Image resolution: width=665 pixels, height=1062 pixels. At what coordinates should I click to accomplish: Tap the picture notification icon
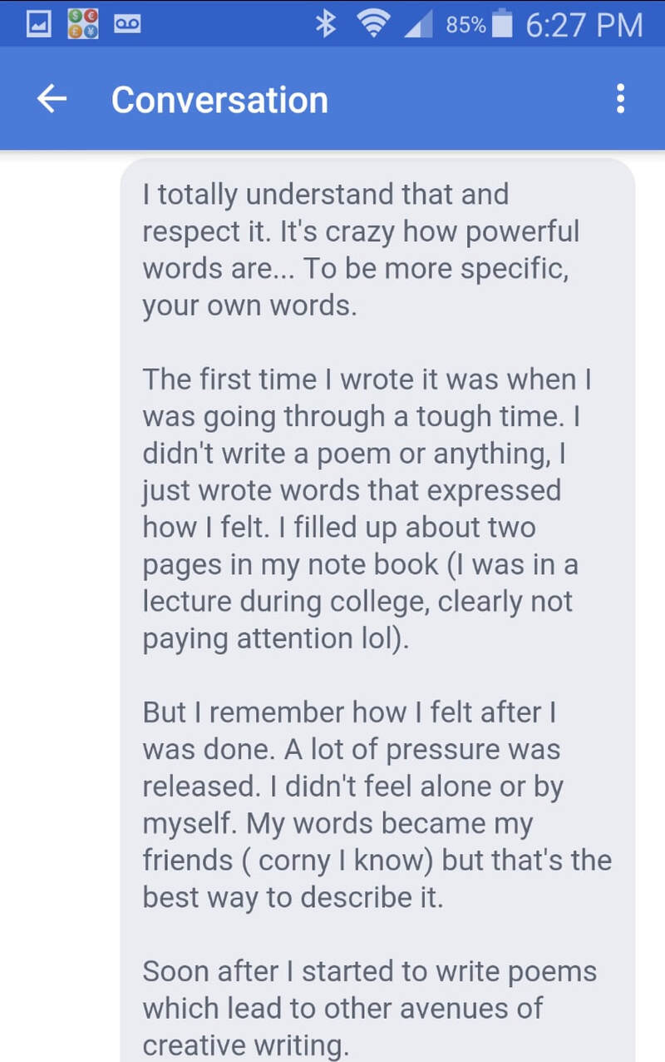38,24
